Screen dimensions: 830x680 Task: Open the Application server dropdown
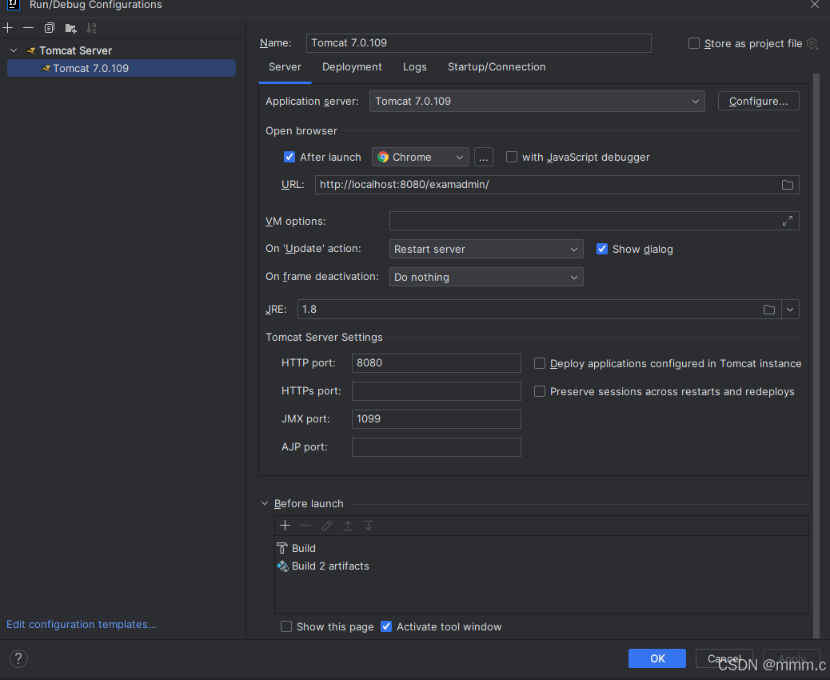click(537, 101)
